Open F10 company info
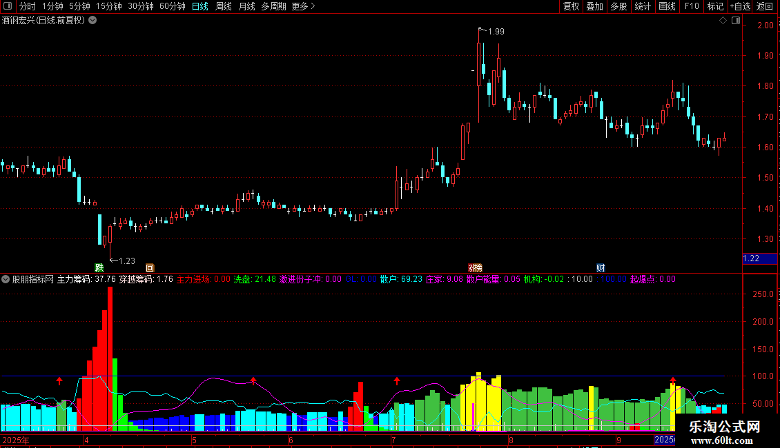Screen dimensions: 780x448 [x=692, y=6]
